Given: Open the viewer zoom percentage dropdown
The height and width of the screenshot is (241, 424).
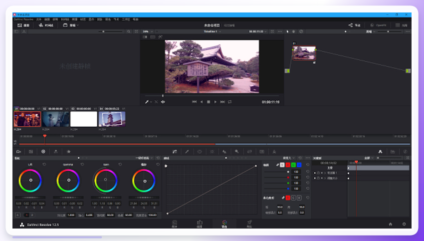Looking at the screenshot, I should [x=148, y=31].
